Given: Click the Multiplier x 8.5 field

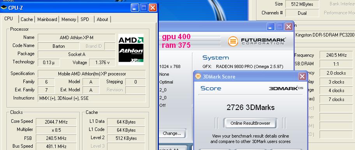Looking at the screenshot, I should tap(56, 130).
